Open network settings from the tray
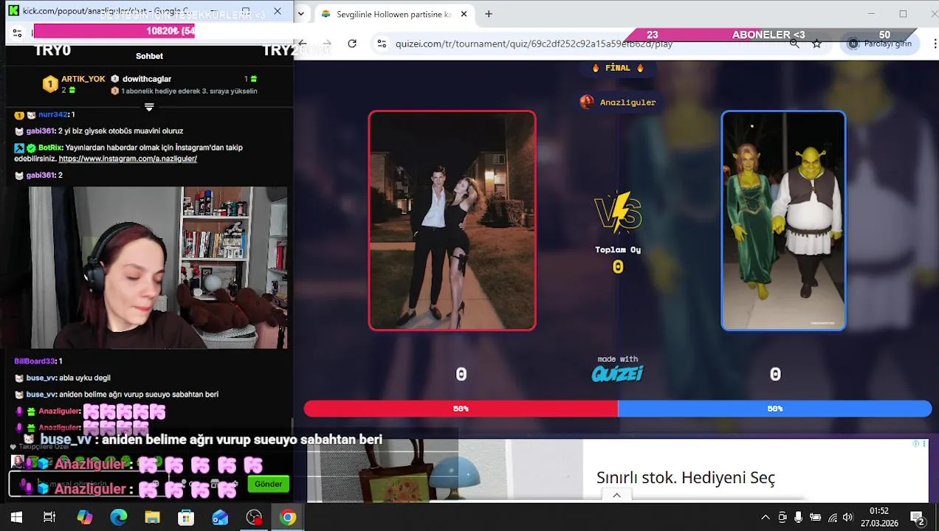 tap(832, 518)
